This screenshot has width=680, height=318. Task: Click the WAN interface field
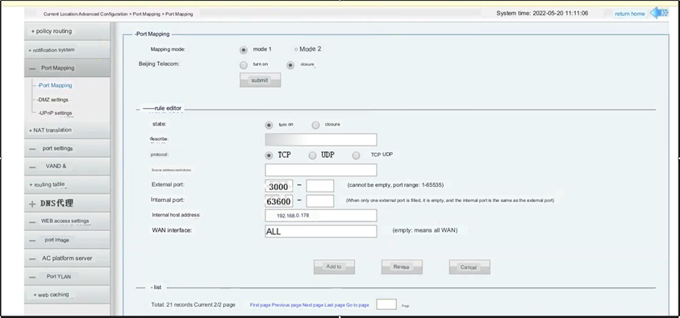tap(321, 231)
